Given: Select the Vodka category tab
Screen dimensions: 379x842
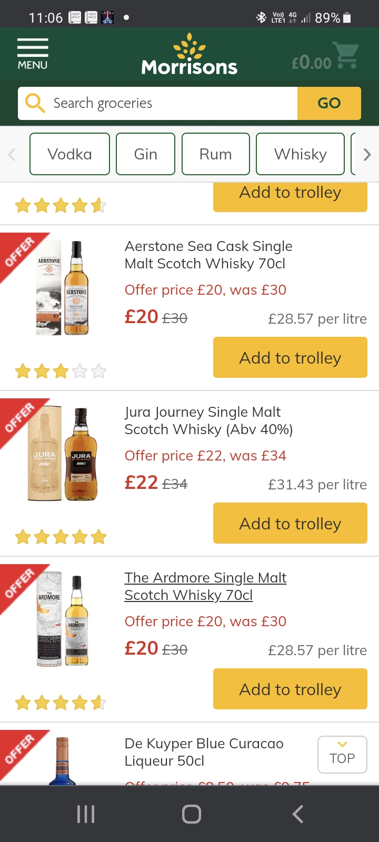Looking at the screenshot, I should pos(69,154).
